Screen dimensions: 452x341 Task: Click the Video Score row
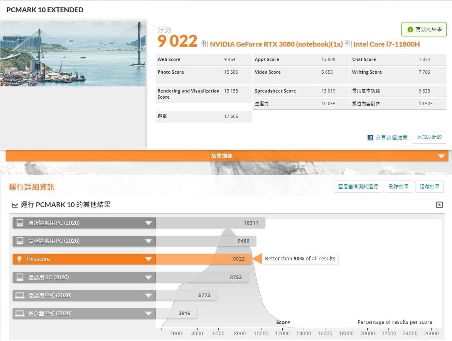click(x=301, y=75)
